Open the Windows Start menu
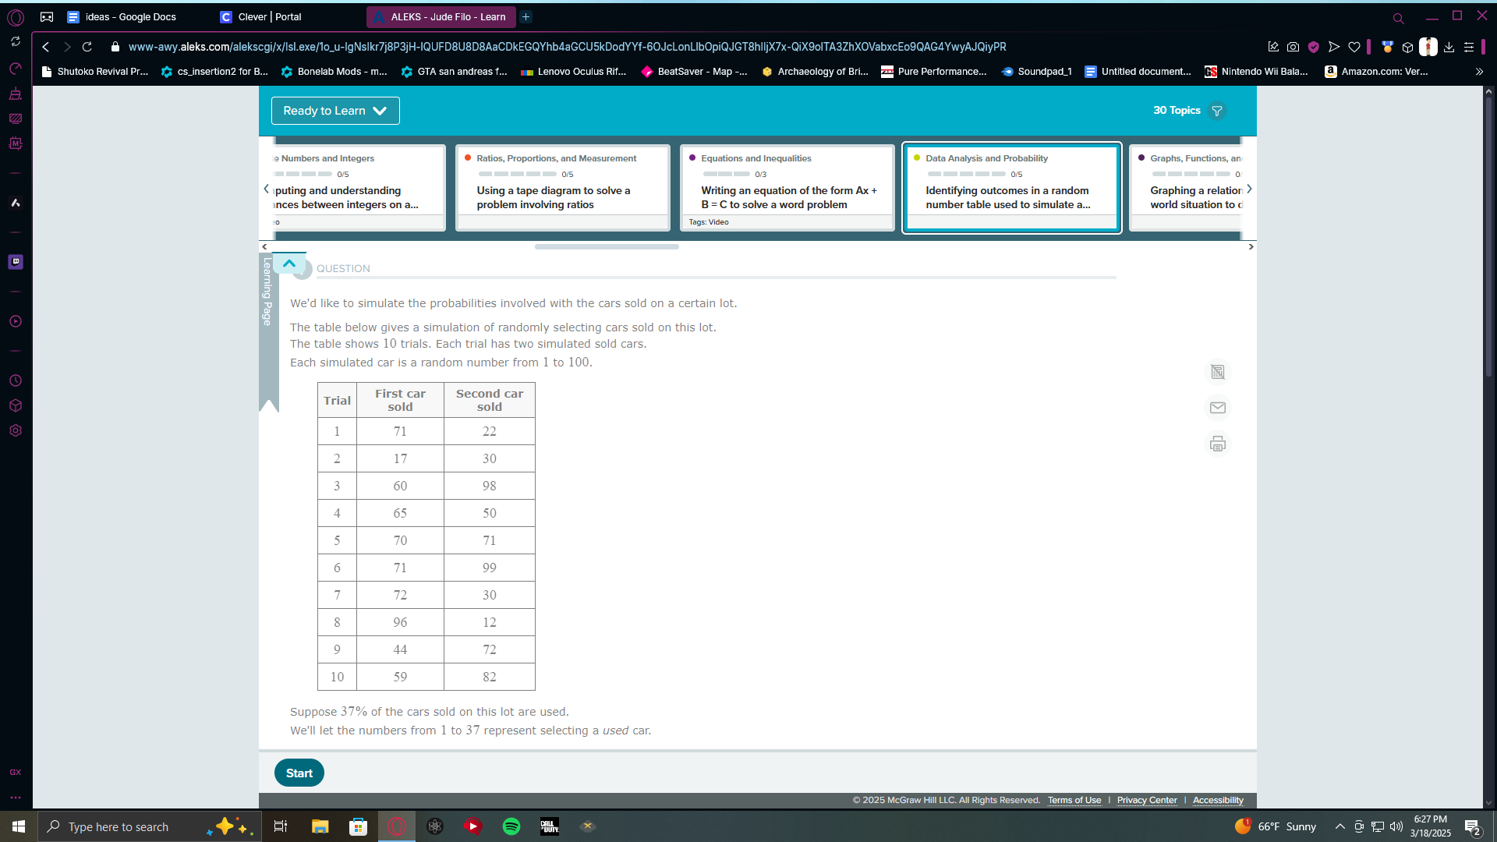 point(19,826)
